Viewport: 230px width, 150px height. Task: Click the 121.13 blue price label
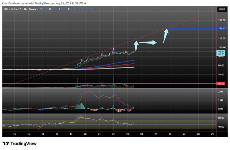click(222, 28)
